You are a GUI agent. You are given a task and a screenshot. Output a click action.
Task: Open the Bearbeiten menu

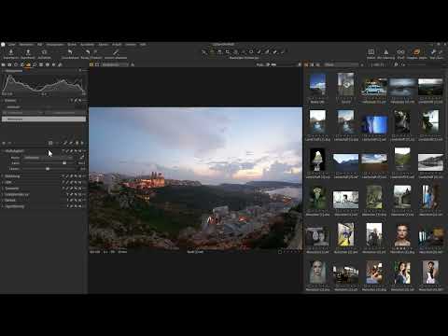click(26, 45)
